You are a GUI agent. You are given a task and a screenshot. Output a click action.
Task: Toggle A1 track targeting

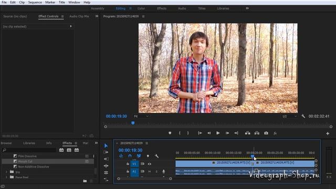[x=134, y=172]
